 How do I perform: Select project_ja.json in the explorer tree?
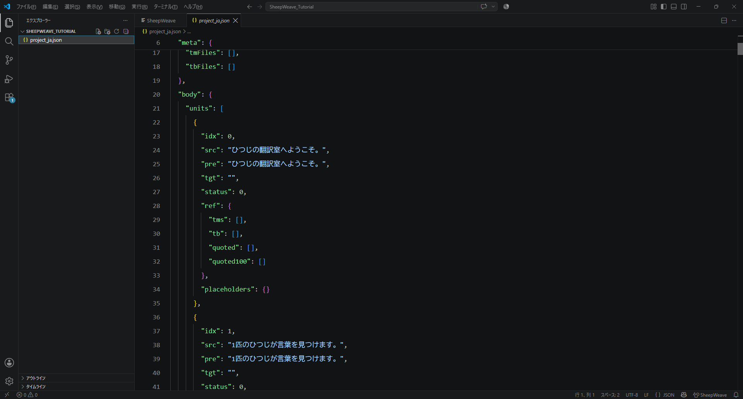click(x=76, y=40)
